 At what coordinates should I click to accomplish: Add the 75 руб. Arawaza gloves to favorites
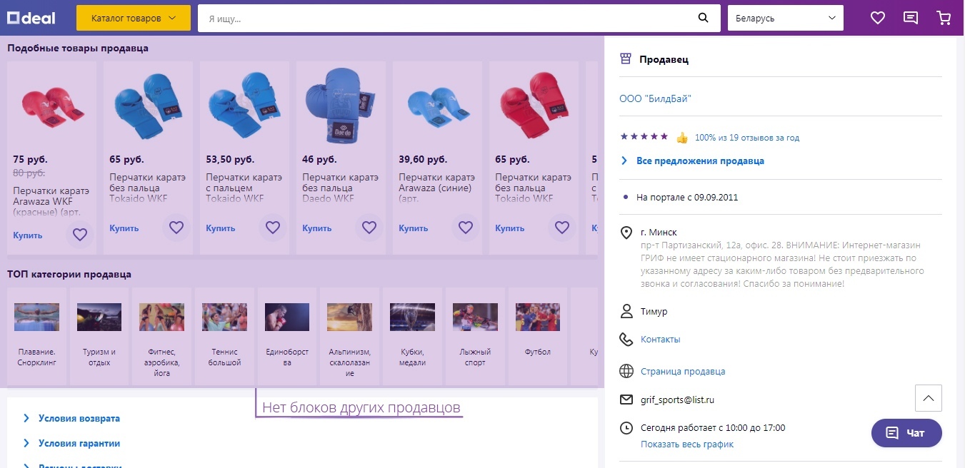(80, 235)
